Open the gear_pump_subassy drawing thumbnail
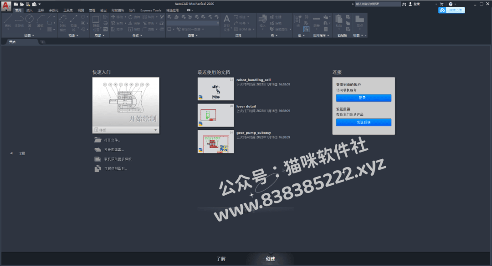 [x=215, y=142]
